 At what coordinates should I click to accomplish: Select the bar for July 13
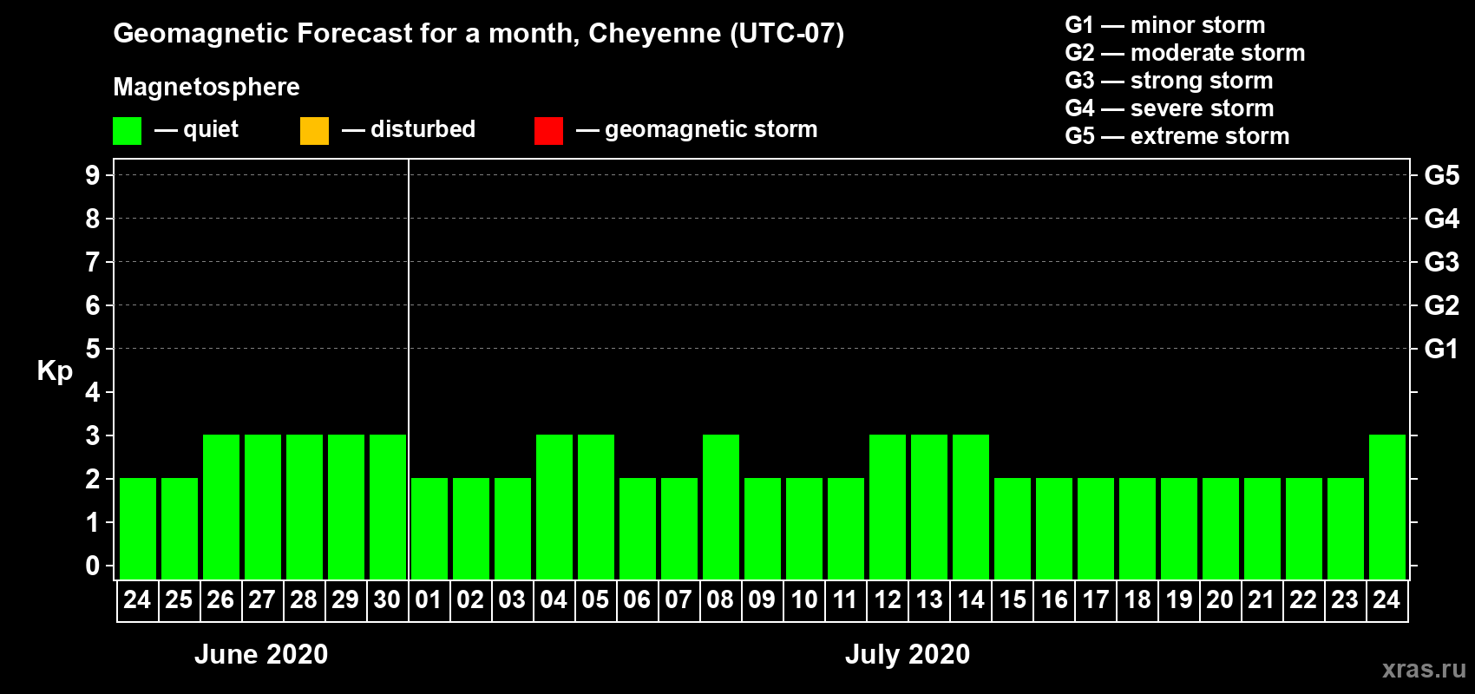929,507
